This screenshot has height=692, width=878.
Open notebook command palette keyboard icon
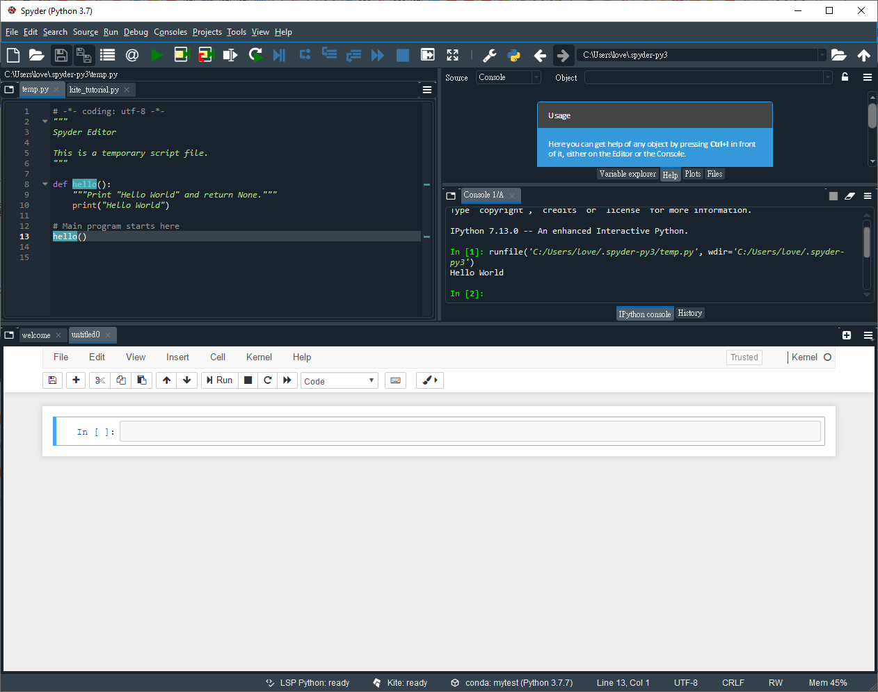(396, 380)
